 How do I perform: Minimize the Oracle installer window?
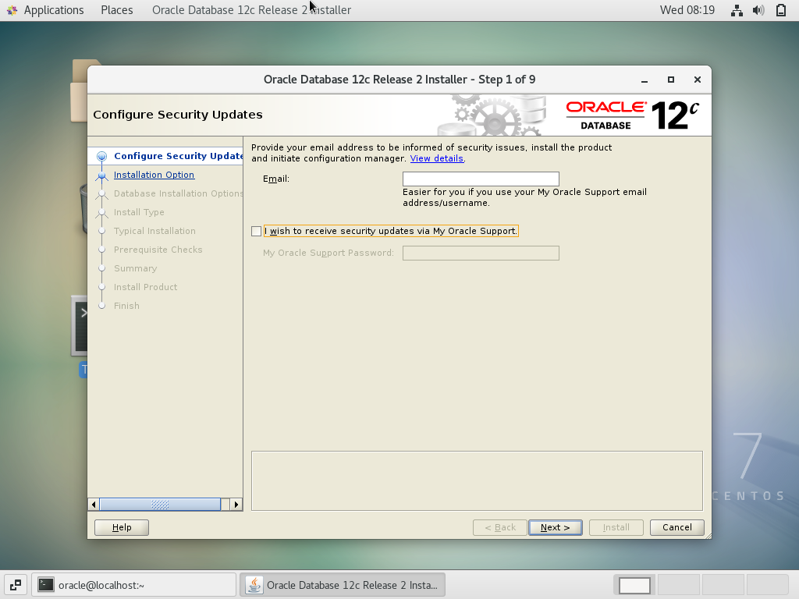pos(645,80)
